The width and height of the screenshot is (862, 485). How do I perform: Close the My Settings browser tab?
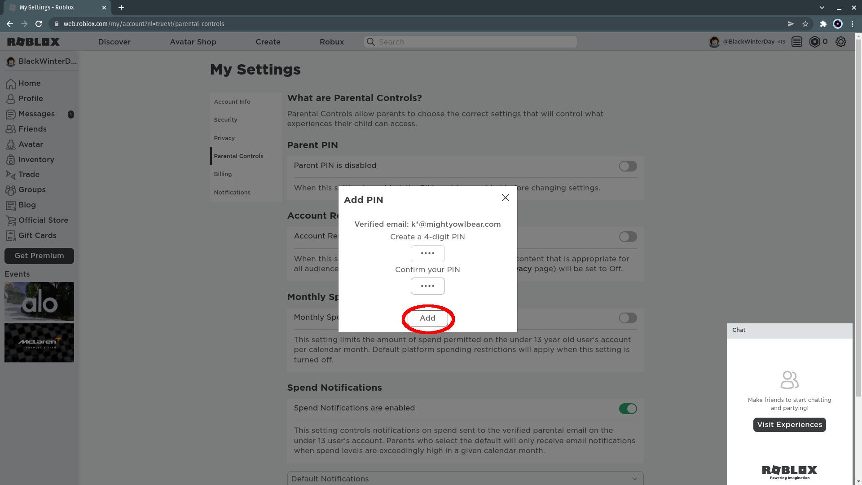pyautogui.click(x=104, y=8)
